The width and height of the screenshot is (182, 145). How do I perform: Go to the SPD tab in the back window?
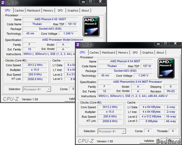(x=60, y=11)
